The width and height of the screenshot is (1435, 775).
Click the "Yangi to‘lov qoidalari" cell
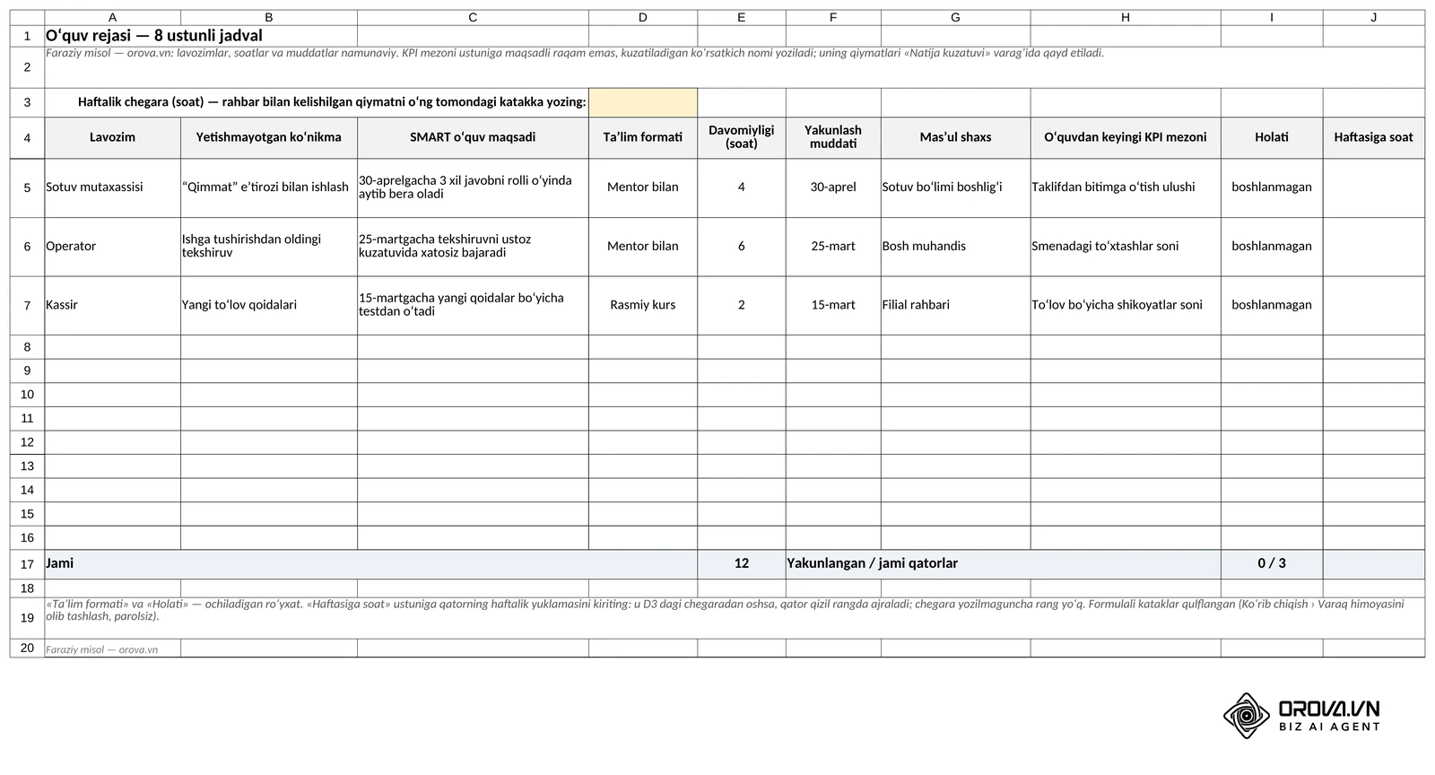point(268,305)
